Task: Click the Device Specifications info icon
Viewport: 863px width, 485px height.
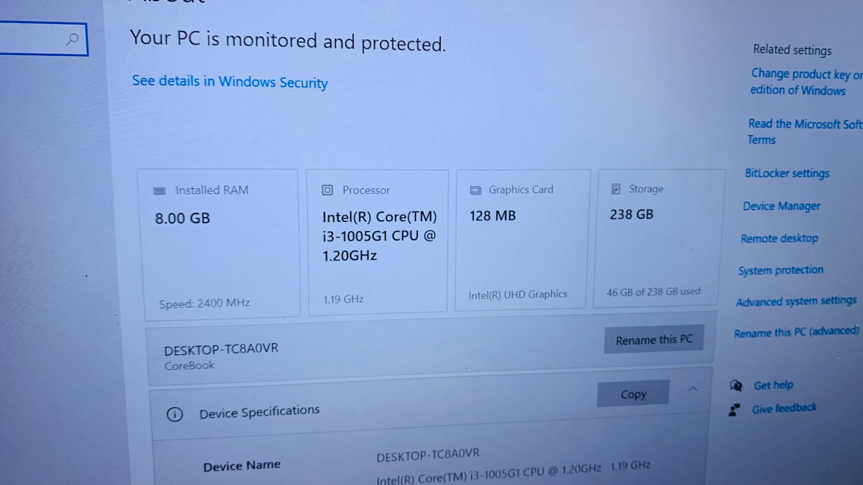Action: pyautogui.click(x=175, y=414)
